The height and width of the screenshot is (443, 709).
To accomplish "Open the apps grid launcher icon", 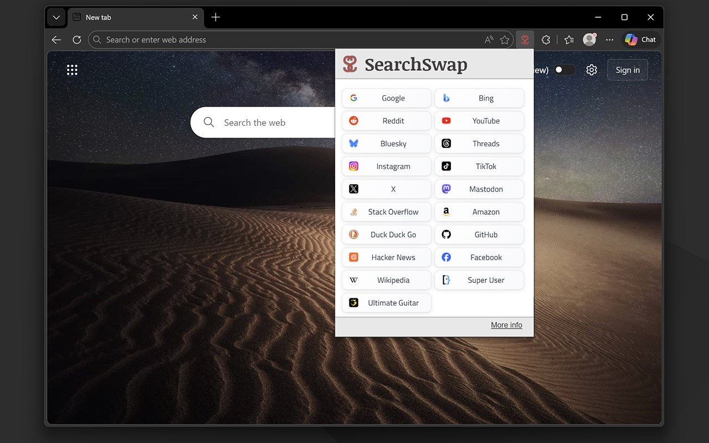I will (x=72, y=70).
